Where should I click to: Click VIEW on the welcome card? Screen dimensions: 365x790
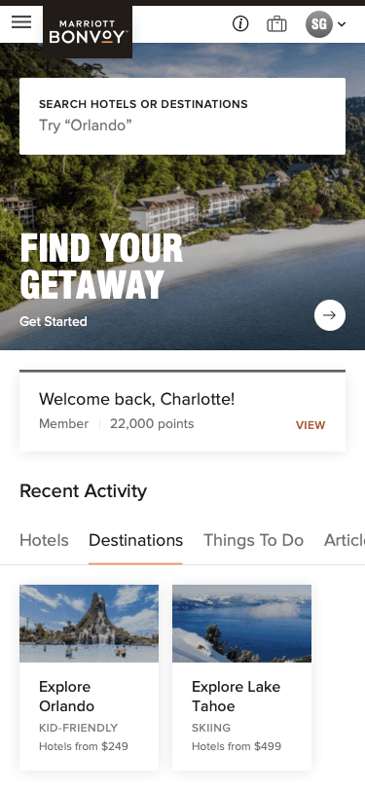point(310,425)
